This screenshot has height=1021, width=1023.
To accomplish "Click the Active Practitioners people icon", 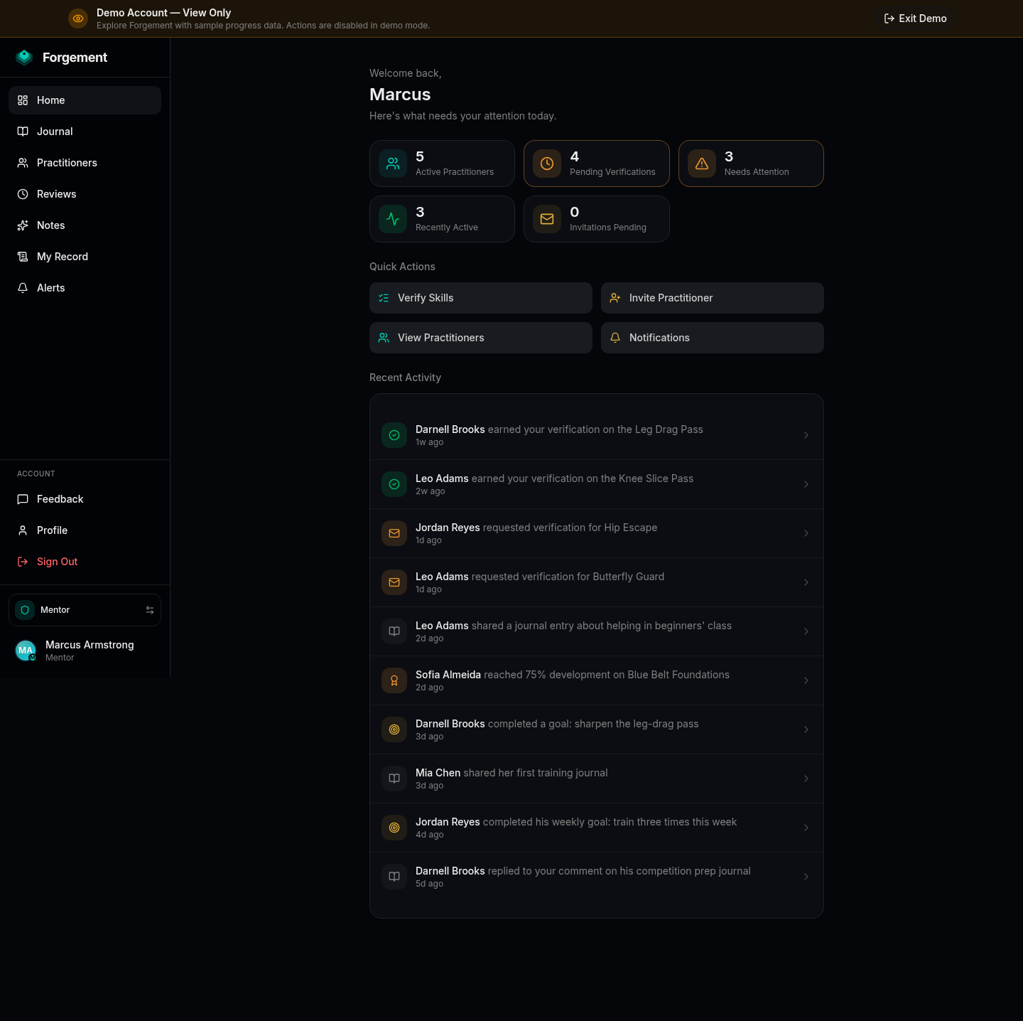I will [x=393, y=164].
